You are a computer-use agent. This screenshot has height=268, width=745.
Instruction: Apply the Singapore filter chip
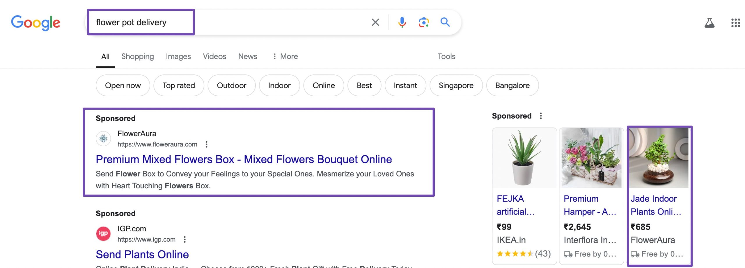pyautogui.click(x=456, y=85)
